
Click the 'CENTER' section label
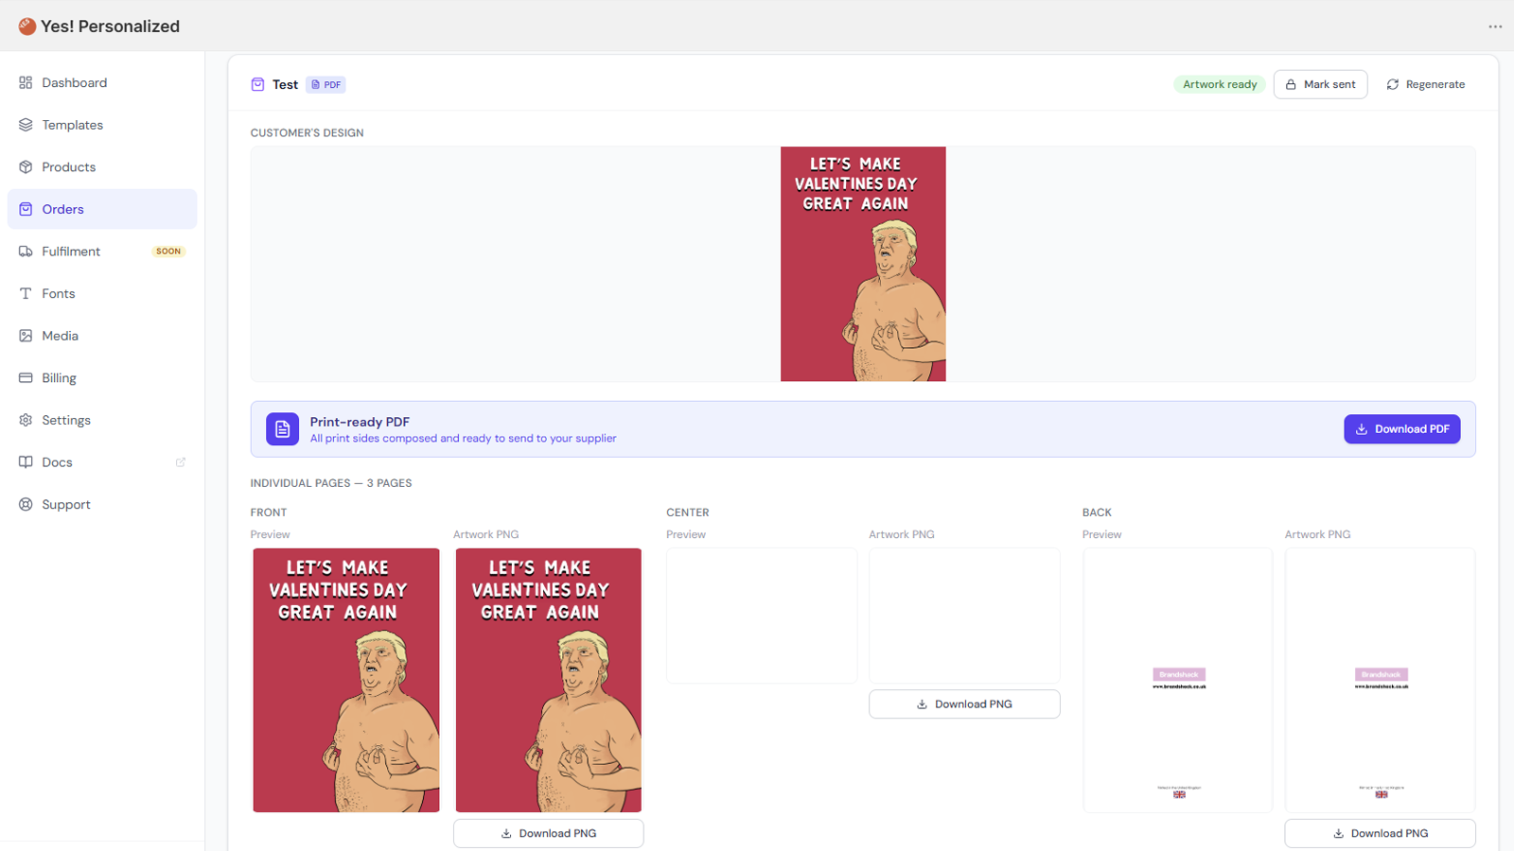pos(688,512)
